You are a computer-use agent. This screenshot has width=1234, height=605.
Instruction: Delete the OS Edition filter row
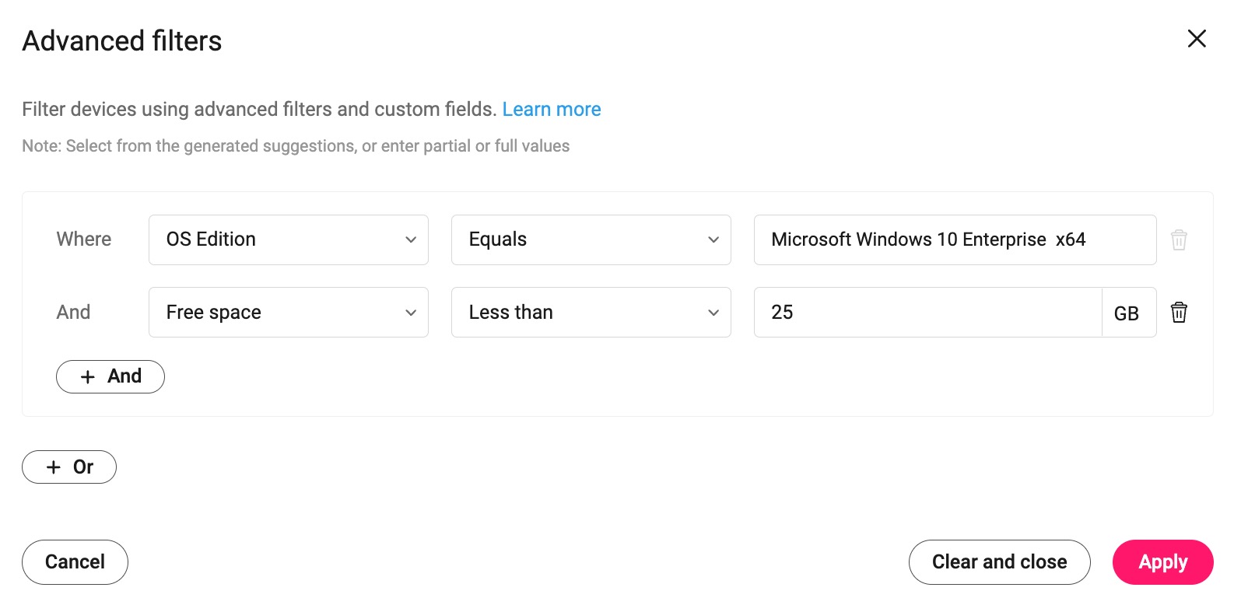point(1179,240)
